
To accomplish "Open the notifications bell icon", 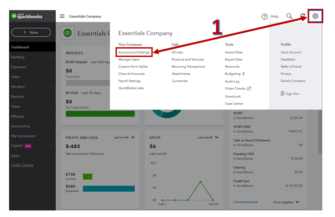I will click(303, 16).
